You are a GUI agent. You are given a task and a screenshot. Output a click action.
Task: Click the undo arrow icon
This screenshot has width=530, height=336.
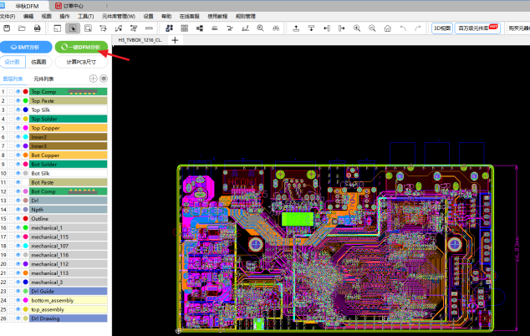tap(403, 28)
